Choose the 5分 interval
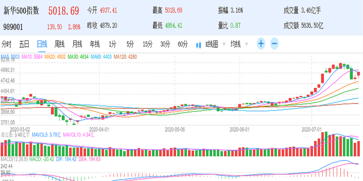The width and height of the screenshot is (363, 181). [130, 45]
